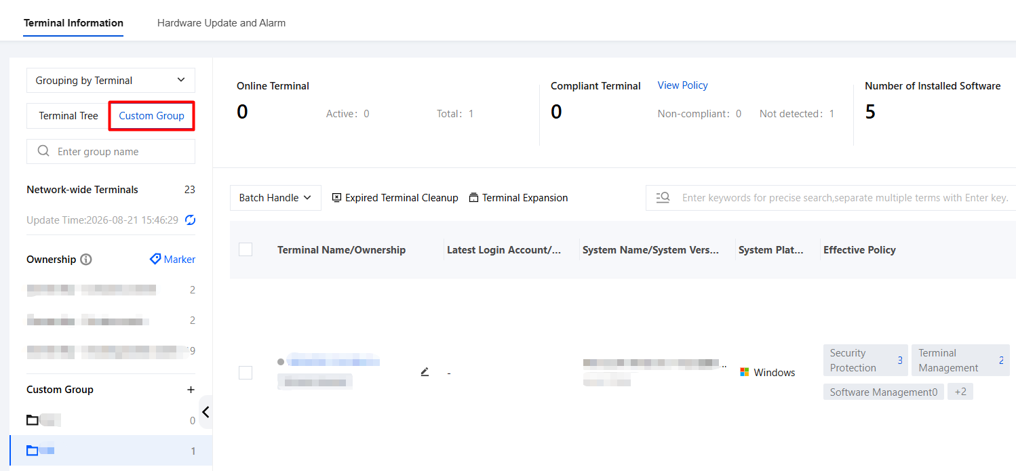Expand the +2 additional policies tag
Screen dimensions: 1016x471
point(960,392)
